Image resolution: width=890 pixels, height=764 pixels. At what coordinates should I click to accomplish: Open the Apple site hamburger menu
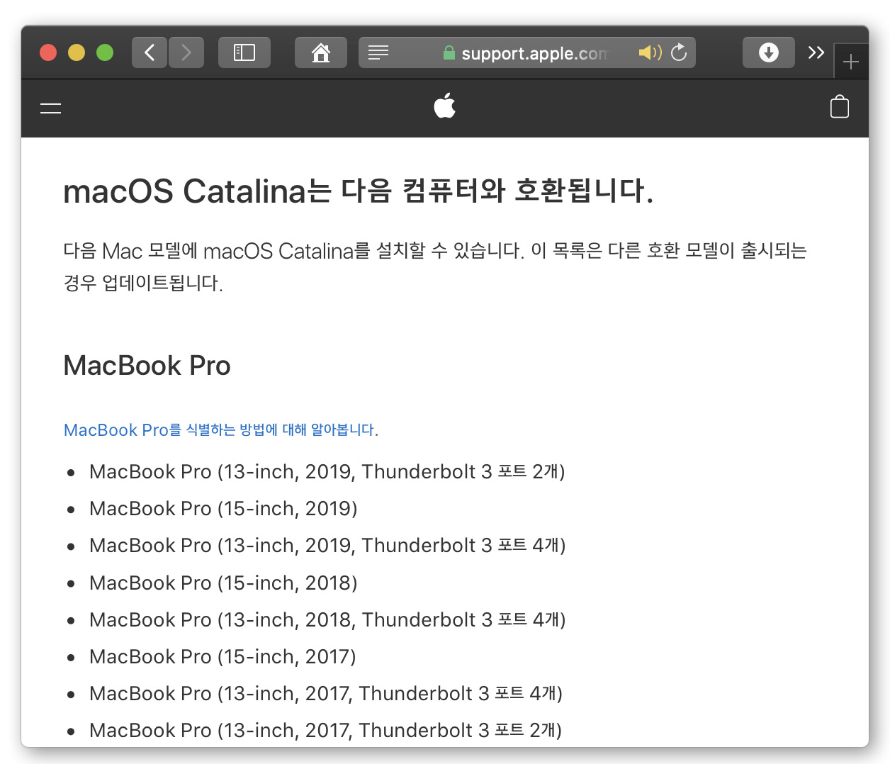(50, 108)
